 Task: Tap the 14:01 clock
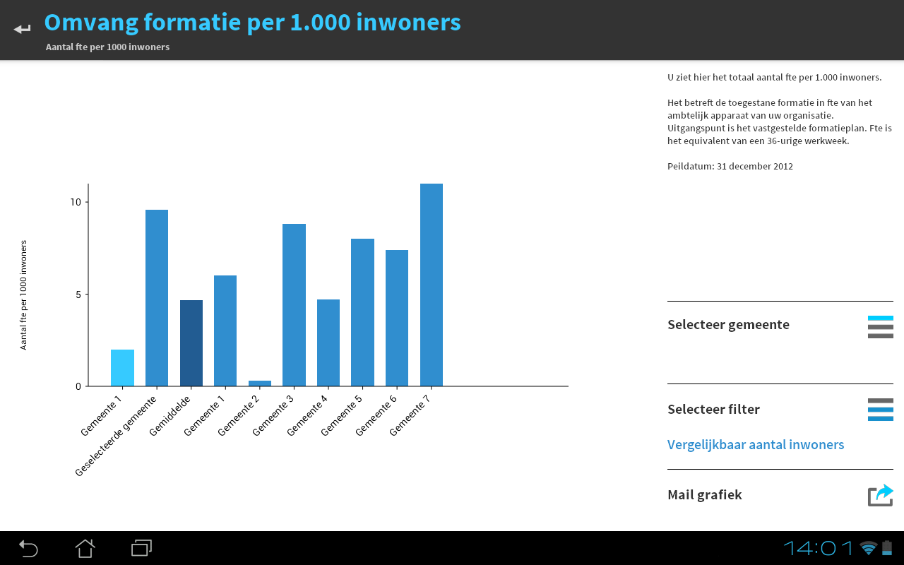coord(819,548)
